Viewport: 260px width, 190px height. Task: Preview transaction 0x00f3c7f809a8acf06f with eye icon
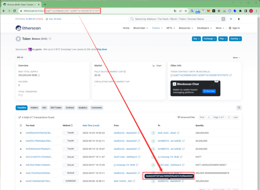(21, 141)
